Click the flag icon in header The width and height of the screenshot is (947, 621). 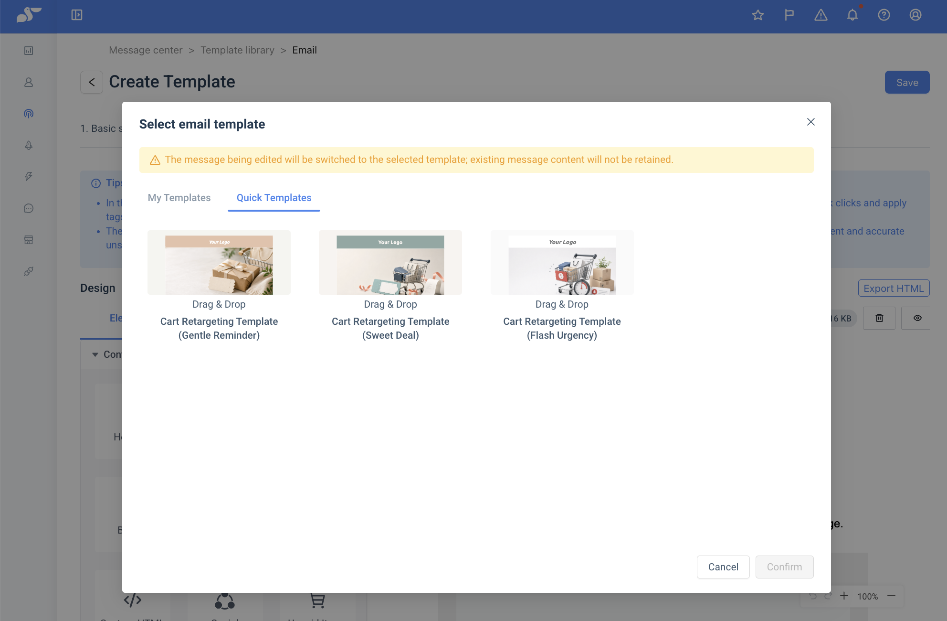(x=789, y=15)
